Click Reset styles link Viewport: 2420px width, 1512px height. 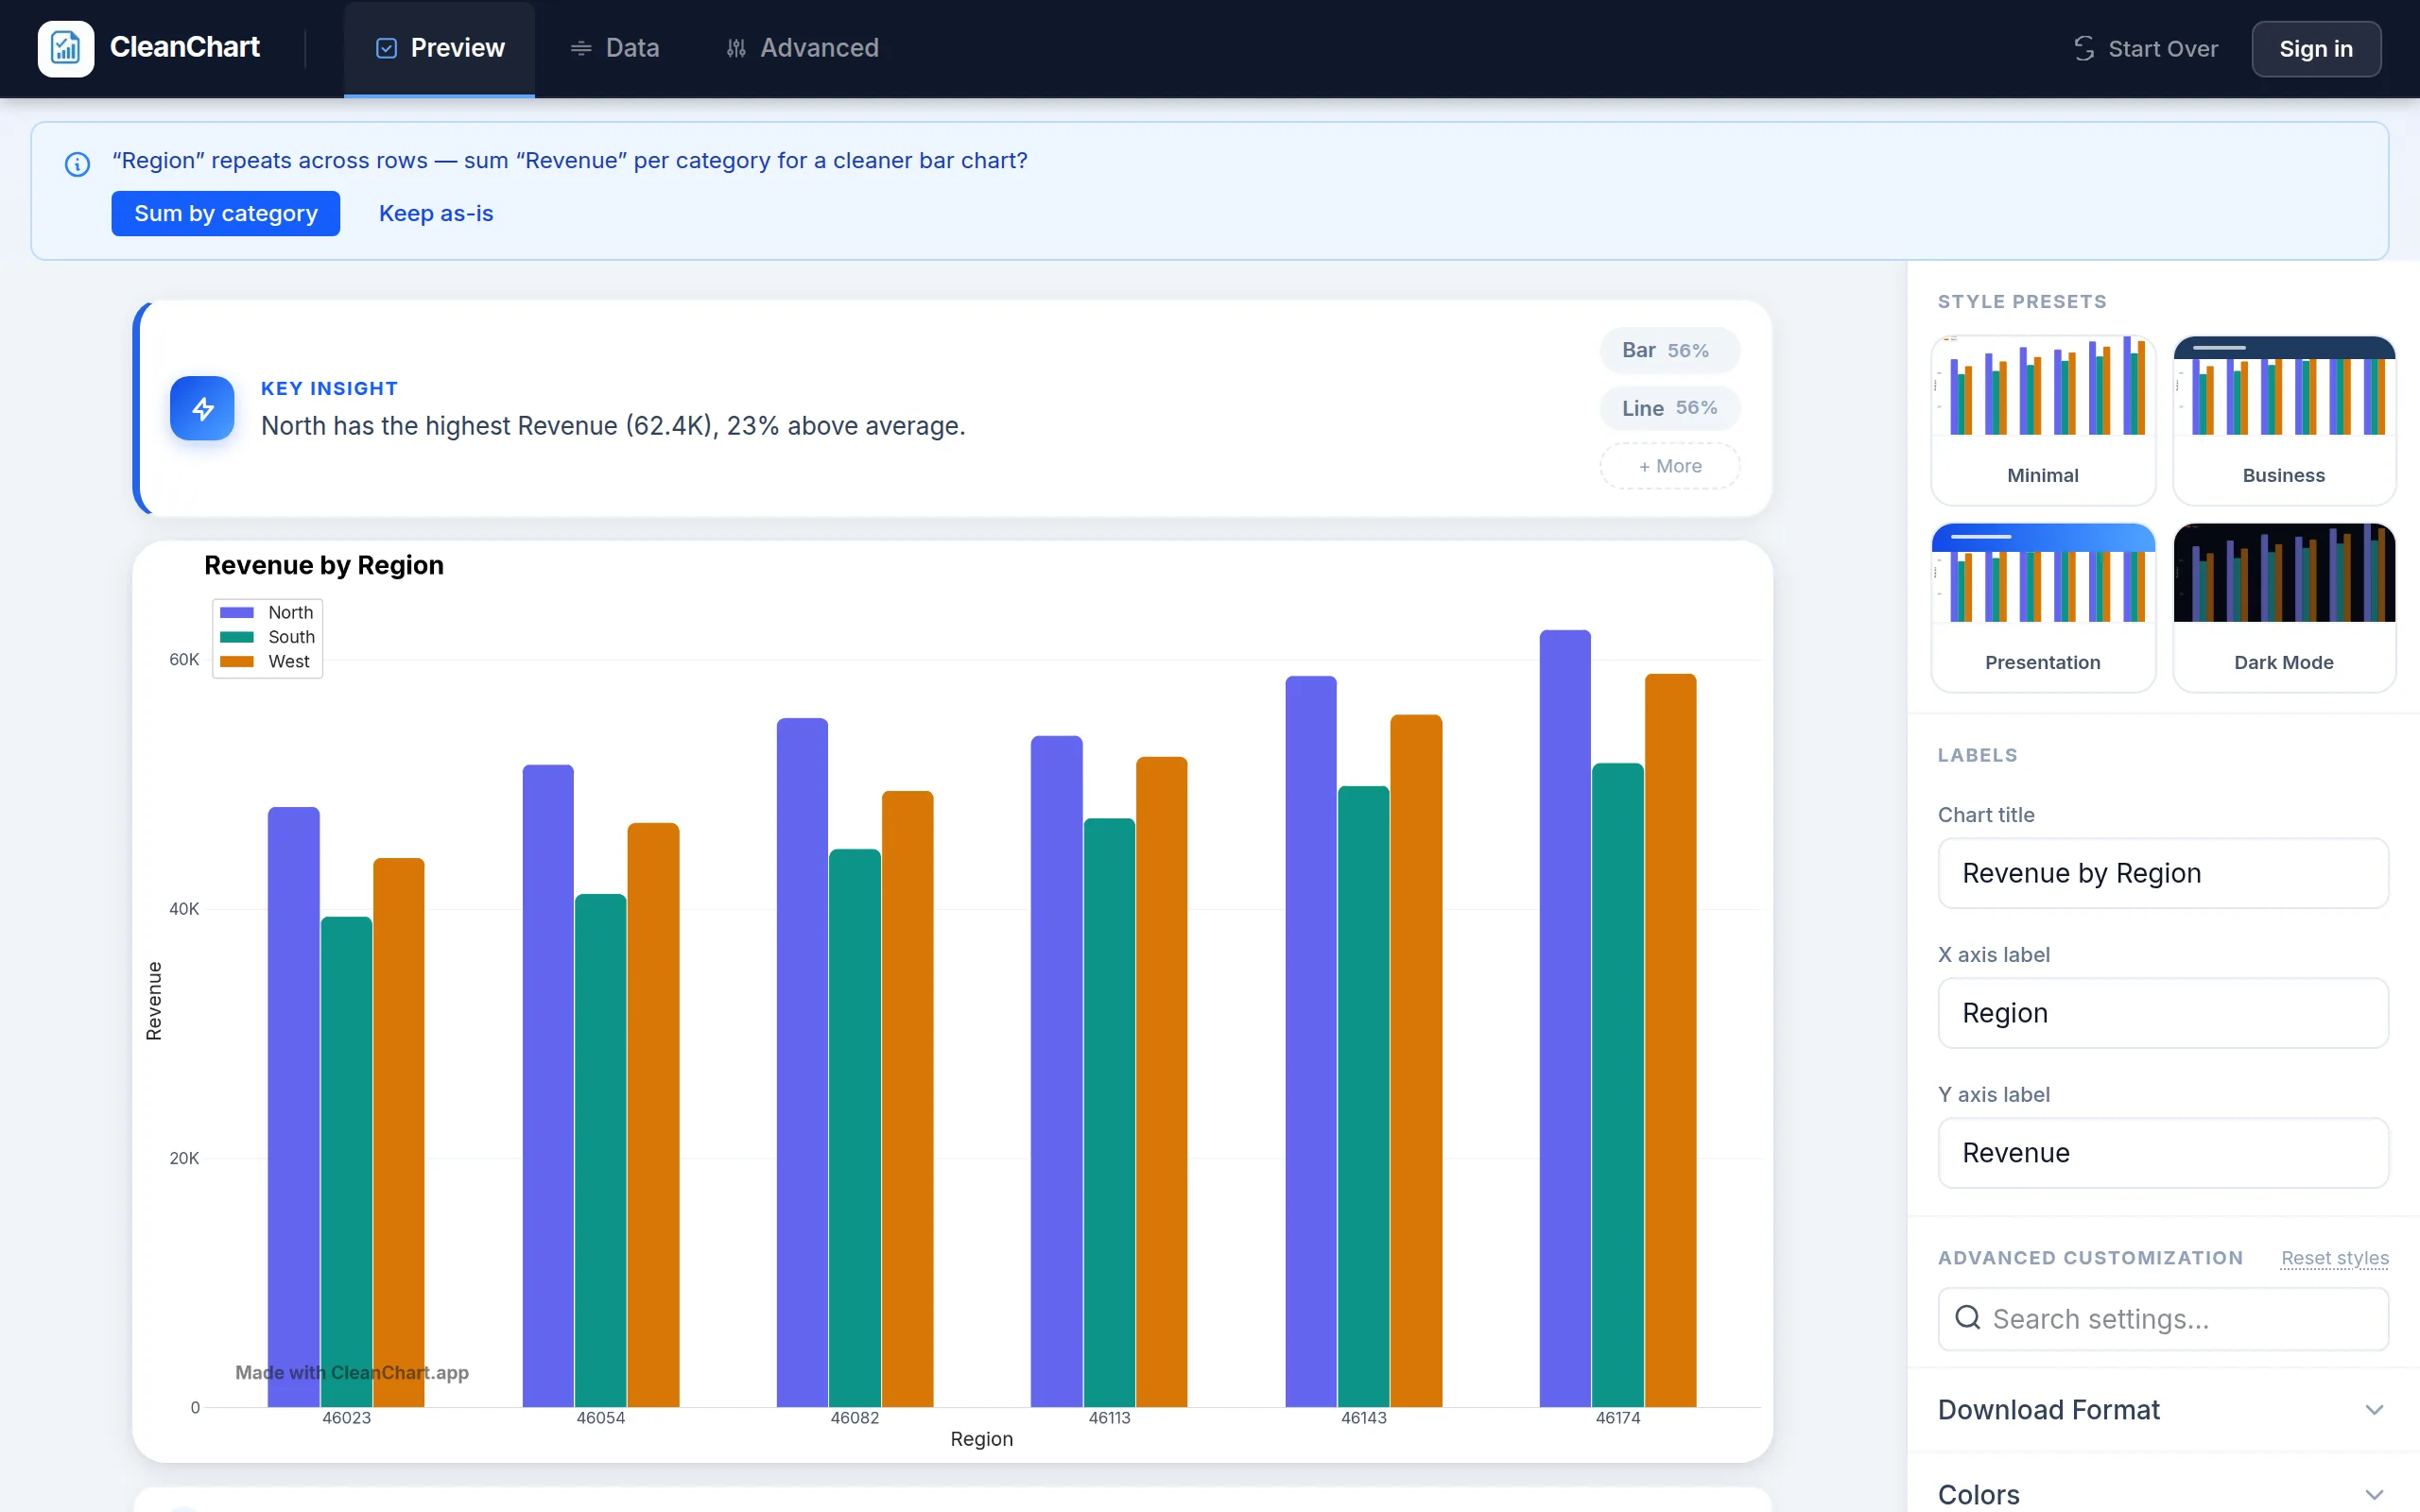[x=2334, y=1258]
